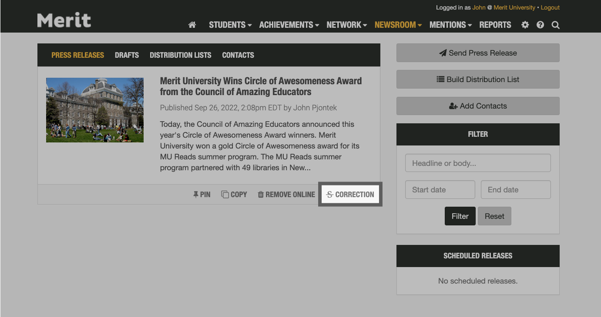Expand the Network dropdown menu
This screenshot has height=317, width=601.
(346, 25)
